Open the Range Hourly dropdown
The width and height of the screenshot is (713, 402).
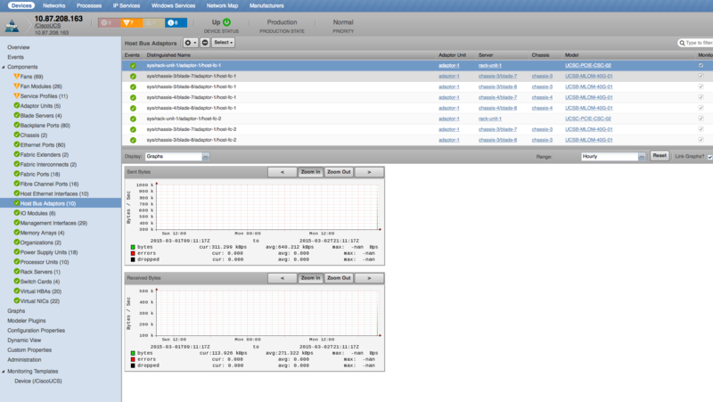[613, 157]
